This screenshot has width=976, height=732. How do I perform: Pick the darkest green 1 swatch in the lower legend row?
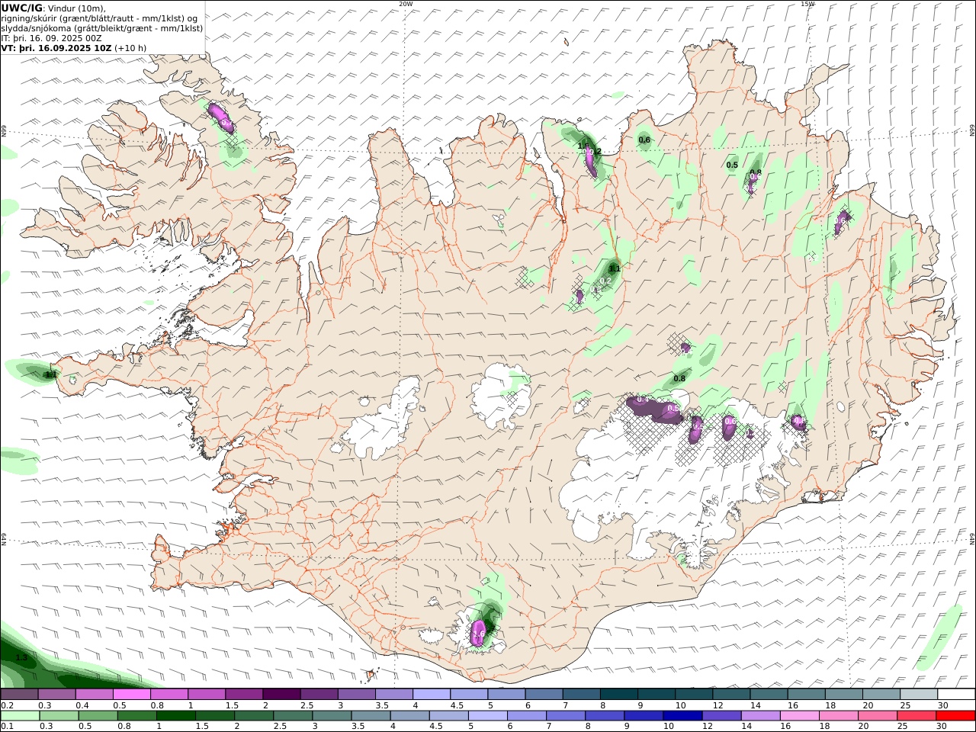click(175, 715)
